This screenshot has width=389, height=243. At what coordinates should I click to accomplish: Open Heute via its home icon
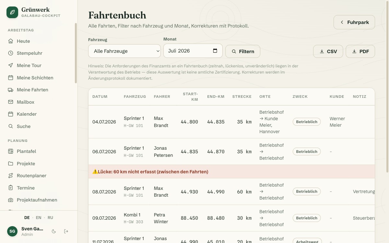click(x=11, y=41)
